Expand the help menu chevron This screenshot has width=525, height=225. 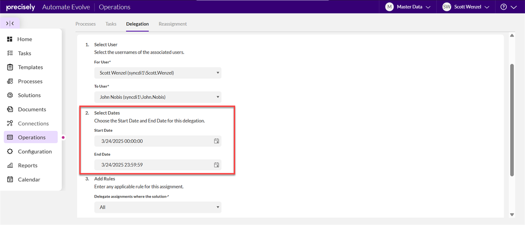513,7
